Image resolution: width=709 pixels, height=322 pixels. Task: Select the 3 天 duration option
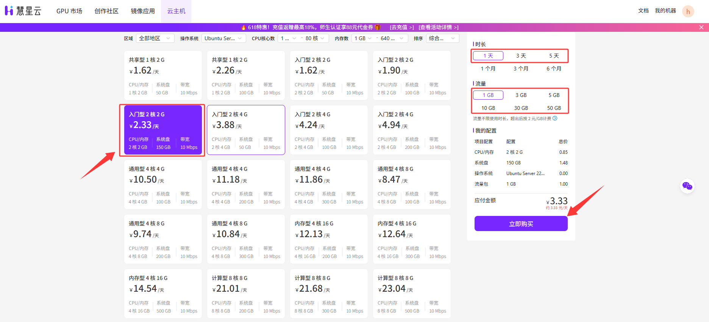pyautogui.click(x=521, y=56)
